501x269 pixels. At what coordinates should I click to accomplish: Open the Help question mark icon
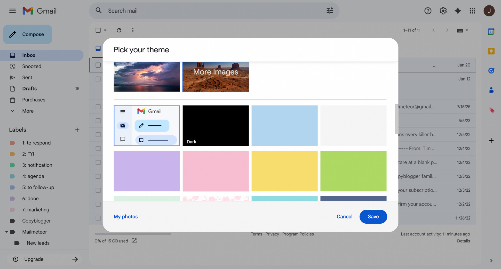(x=428, y=11)
